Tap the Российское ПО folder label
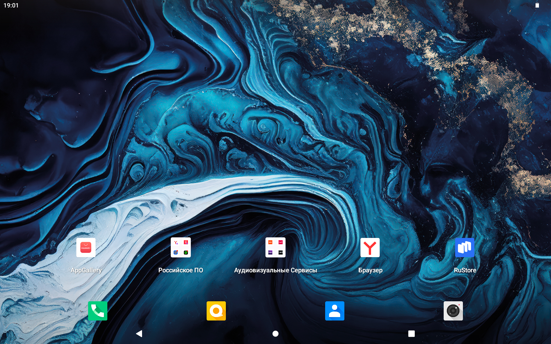 (x=181, y=270)
